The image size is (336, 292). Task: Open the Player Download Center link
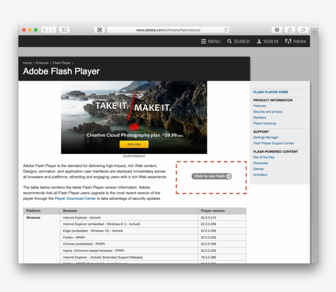pos(75,198)
